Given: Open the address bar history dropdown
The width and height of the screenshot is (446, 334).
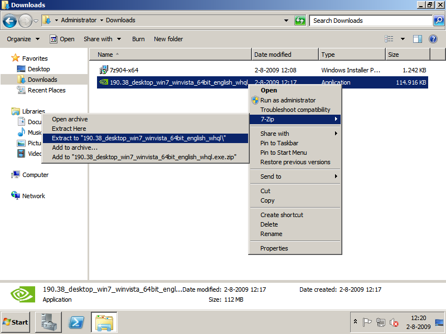Looking at the screenshot, I should point(286,21).
